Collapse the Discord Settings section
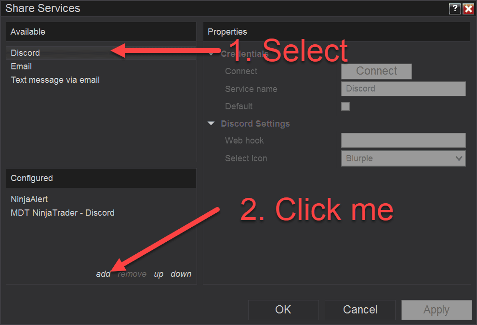Image resolution: width=477 pixels, height=325 pixels. click(x=211, y=123)
